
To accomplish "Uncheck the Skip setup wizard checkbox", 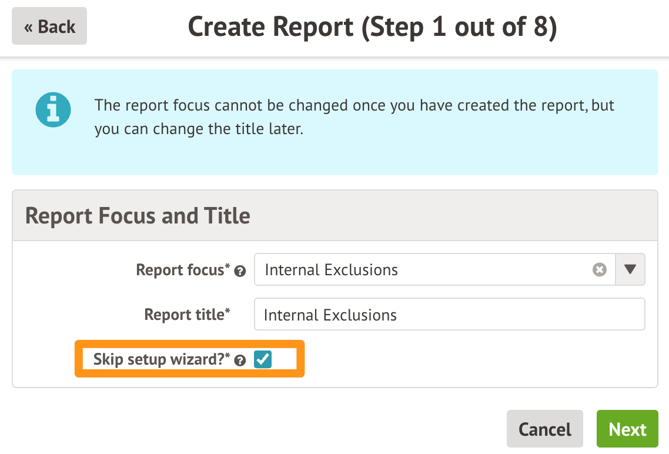I will tap(262, 359).
